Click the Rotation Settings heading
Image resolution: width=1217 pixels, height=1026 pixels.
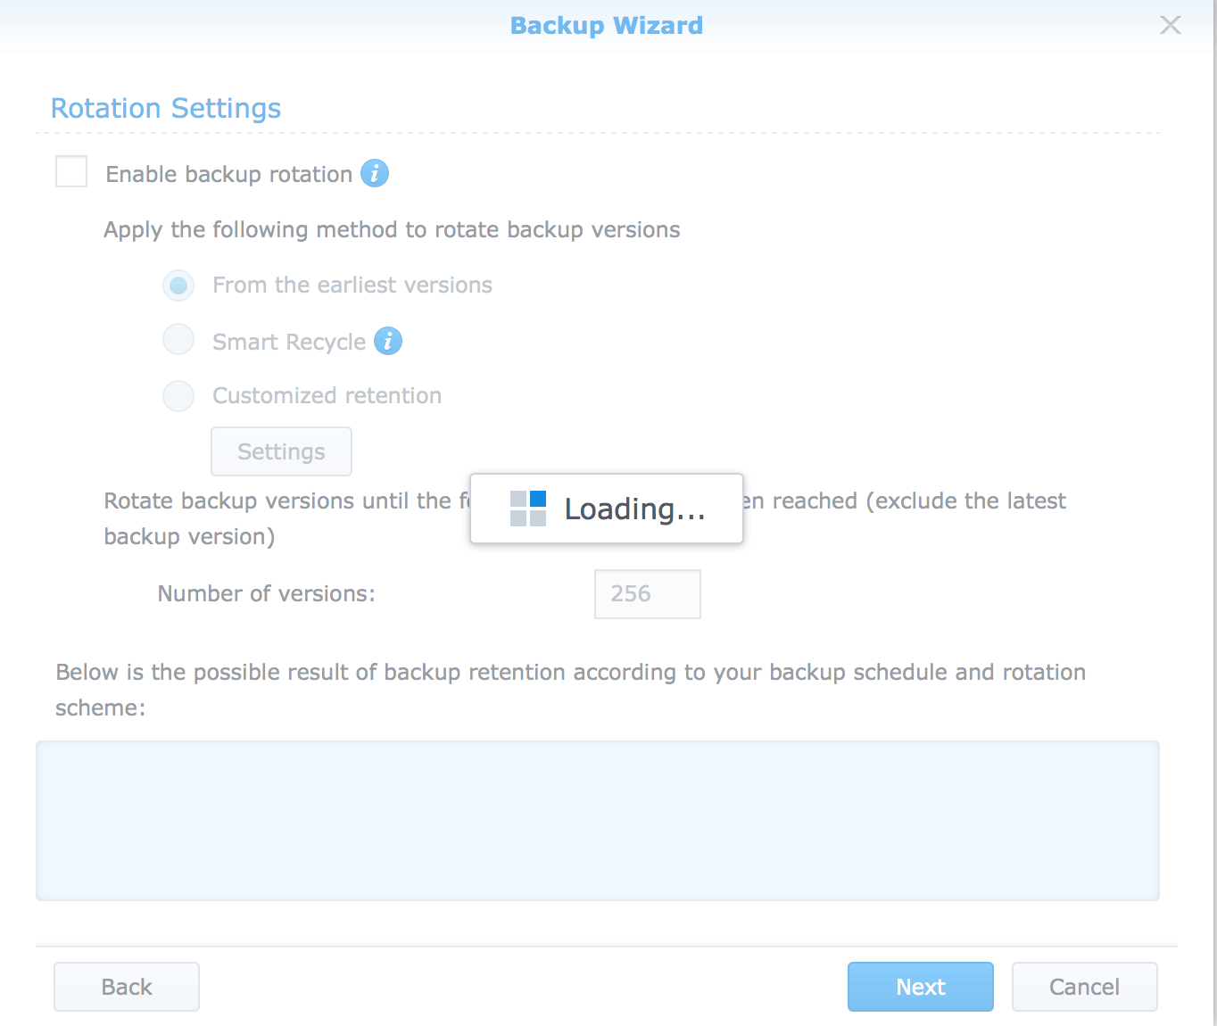[x=166, y=108]
